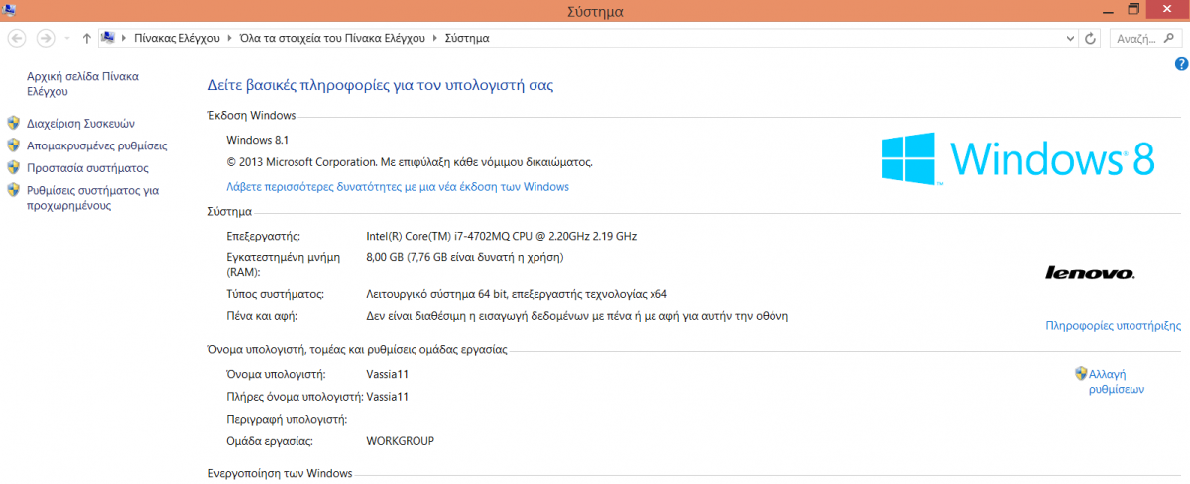
Task: Open Πληροφορίες υποστήριξης link
Action: [x=1114, y=325]
